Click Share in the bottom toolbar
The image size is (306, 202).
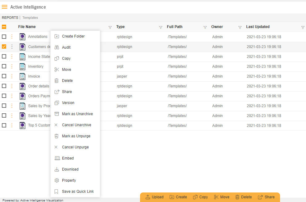coord(266,197)
